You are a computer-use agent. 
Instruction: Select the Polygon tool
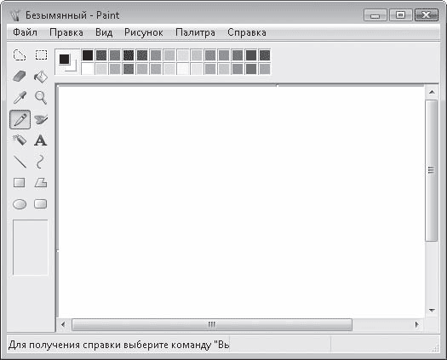pos(41,183)
